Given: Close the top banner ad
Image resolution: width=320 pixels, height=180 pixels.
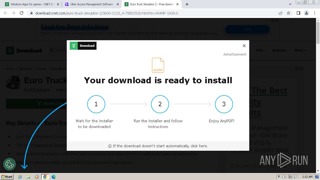Looking at the screenshot, I should tap(277, 20).
